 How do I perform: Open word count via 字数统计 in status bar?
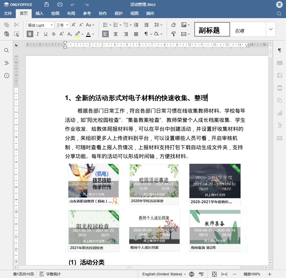click(53, 274)
